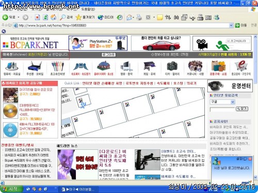Image resolution: width=258 pixels, height=193 pixels.
Task: Click the green-gray Forward arrow button
Action: [x=25, y=17]
